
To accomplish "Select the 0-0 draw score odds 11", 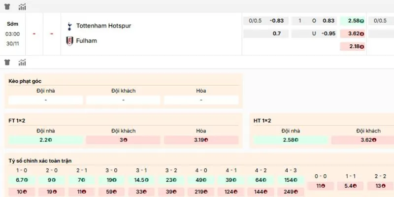I will tap(321, 186).
